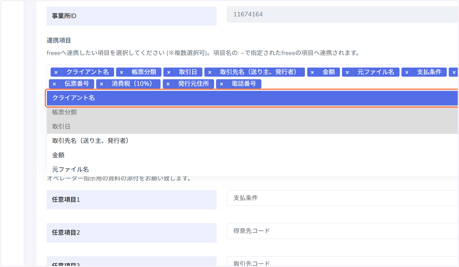
Task: Remove the 発行元住所 tag
Action: tap(168, 84)
